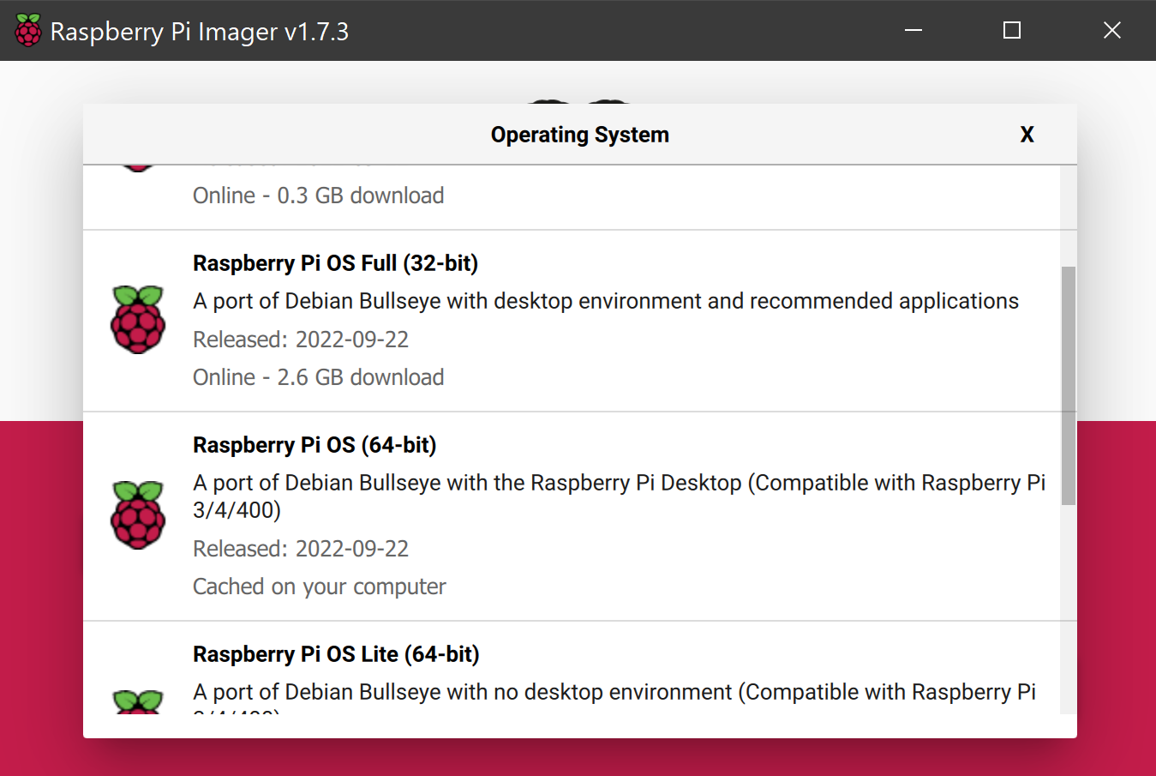Click the Raspberry Pi OS Full (32-bit) raspberry icon
This screenshot has width=1156, height=776.
click(138, 320)
